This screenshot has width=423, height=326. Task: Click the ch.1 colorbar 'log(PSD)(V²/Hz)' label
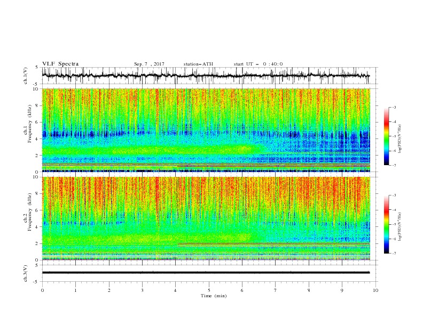click(399, 139)
